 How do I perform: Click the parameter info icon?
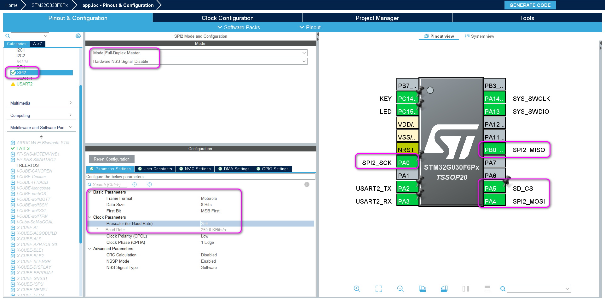(x=307, y=184)
